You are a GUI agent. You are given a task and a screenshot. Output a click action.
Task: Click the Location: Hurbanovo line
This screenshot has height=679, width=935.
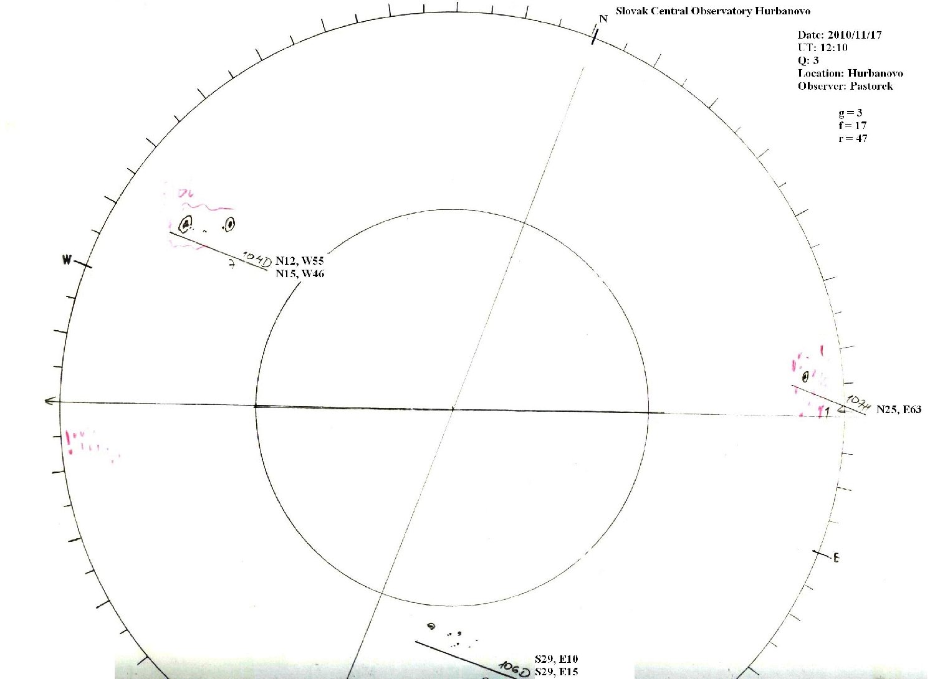pyautogui.click(x=850, y=74)
